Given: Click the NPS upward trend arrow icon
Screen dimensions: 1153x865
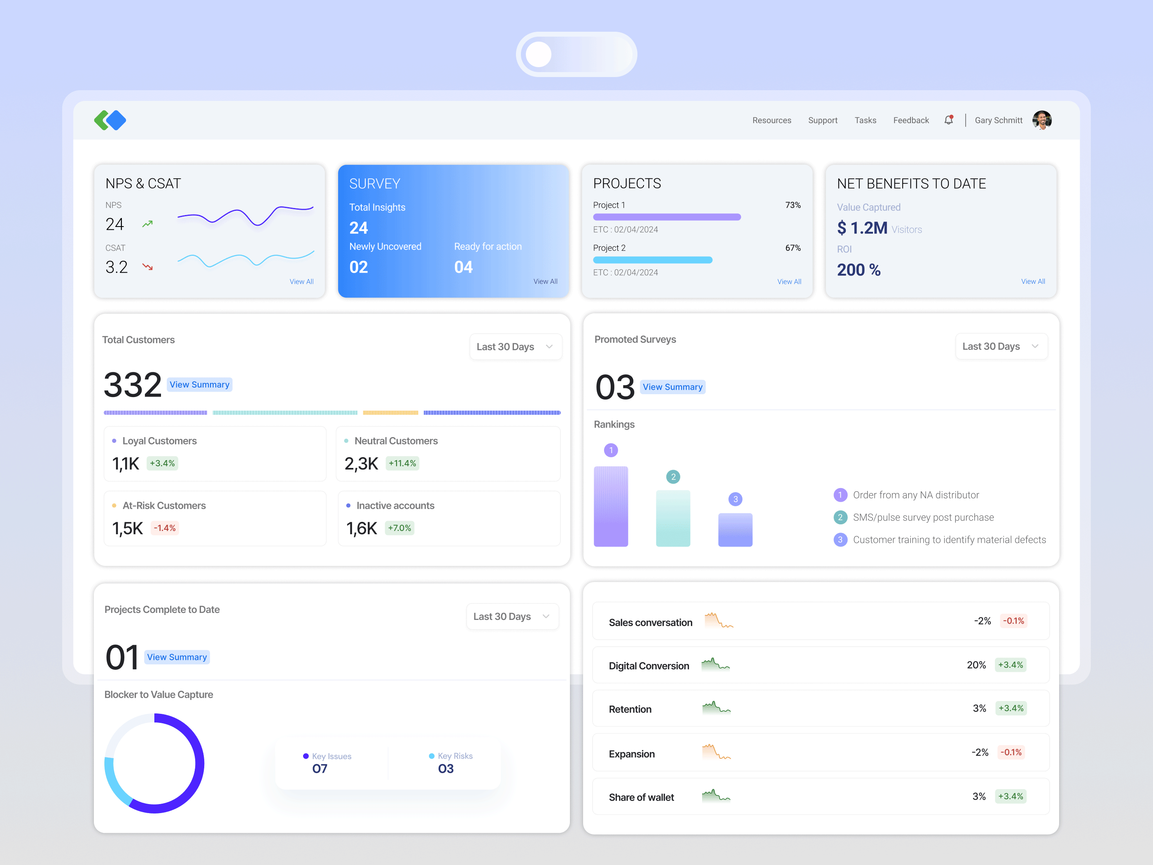Looking at the screenshot, I should point(147,223).
